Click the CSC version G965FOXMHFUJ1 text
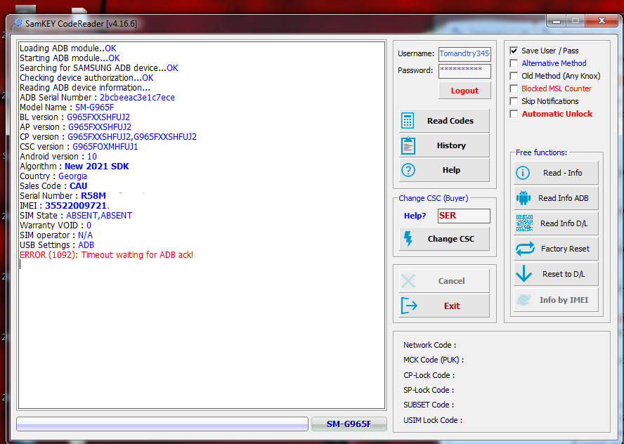Screen dimensions: 624x444 coord(105,147)
